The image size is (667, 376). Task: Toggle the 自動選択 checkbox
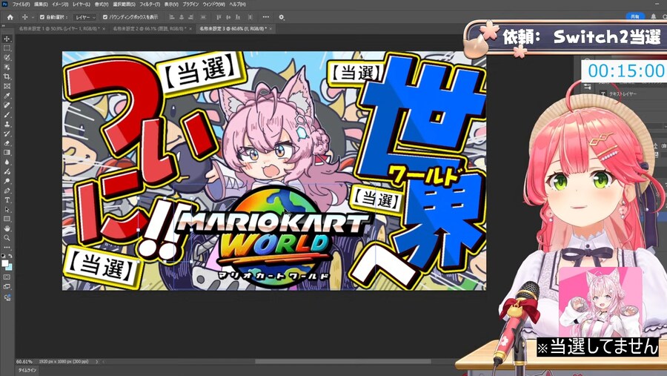(x=42, y=18)
